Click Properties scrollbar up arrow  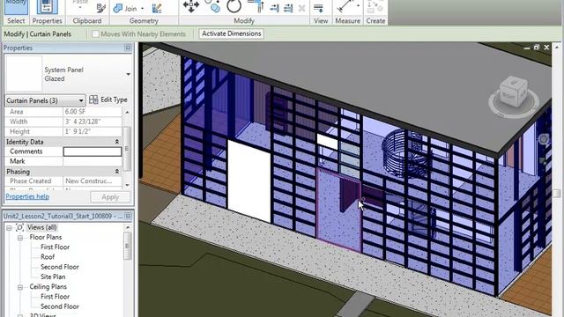[x=127, y=112]
